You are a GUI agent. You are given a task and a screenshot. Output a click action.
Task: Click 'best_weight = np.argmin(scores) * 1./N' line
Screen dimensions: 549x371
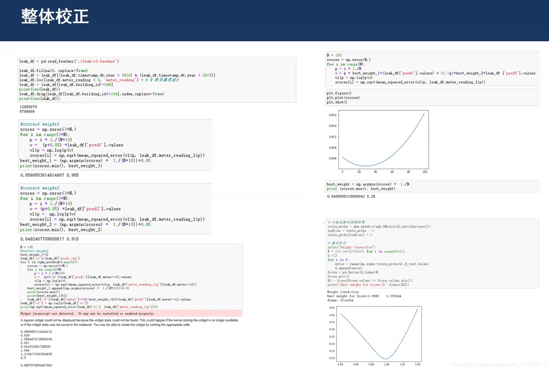click(x=368, y=184)
